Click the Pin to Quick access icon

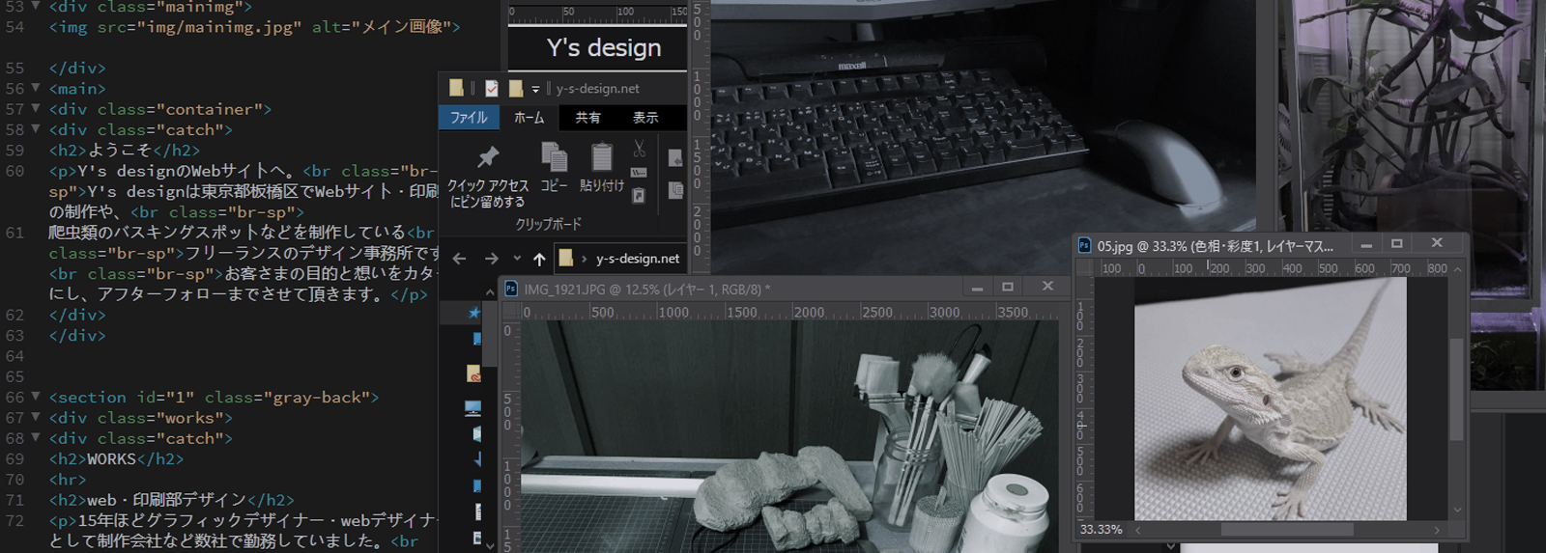pos(488,155)
